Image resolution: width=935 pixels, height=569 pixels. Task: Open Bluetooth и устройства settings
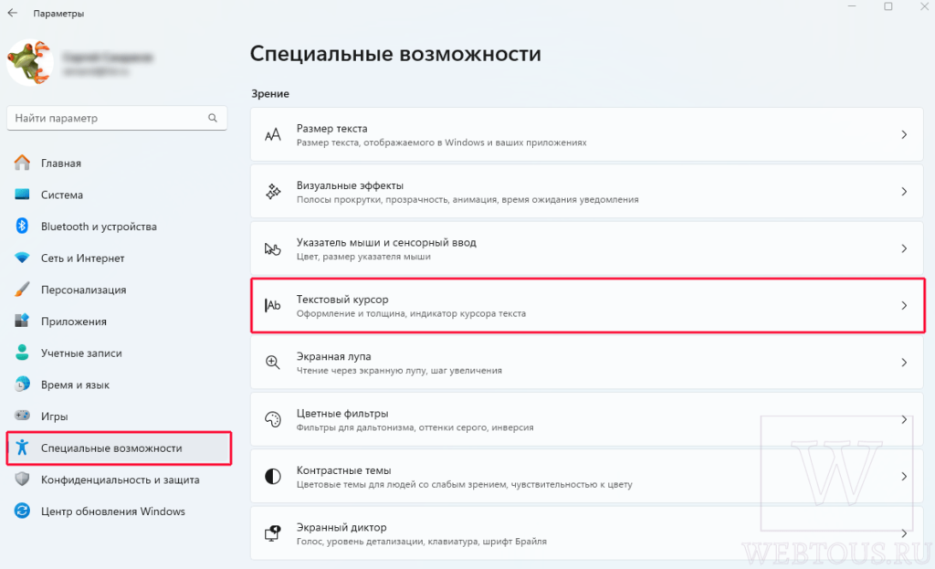(x=118, y=227)
